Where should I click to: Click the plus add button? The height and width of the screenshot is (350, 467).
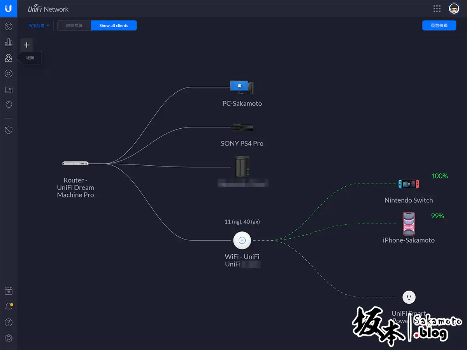point(26,45)
